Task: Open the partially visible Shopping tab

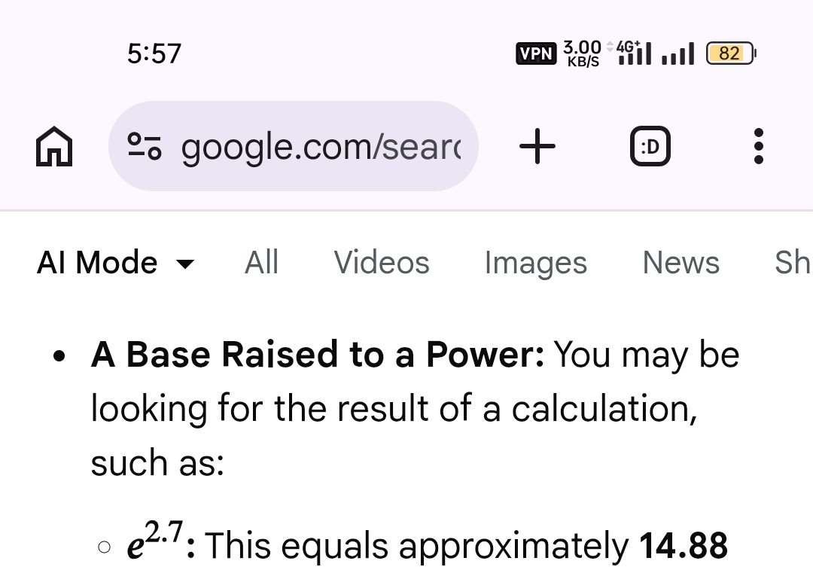Action: pyautogui.click(x=793, y=263)
